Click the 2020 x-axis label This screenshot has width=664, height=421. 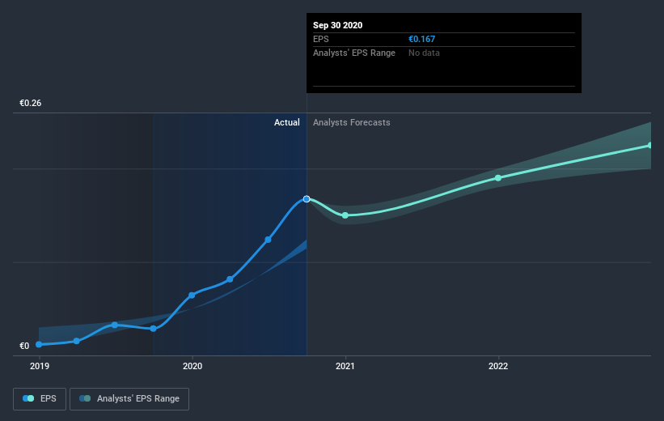point(192,366)
